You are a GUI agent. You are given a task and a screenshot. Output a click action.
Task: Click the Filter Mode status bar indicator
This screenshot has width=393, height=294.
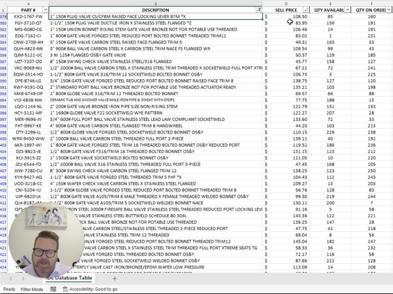(32, 289)
